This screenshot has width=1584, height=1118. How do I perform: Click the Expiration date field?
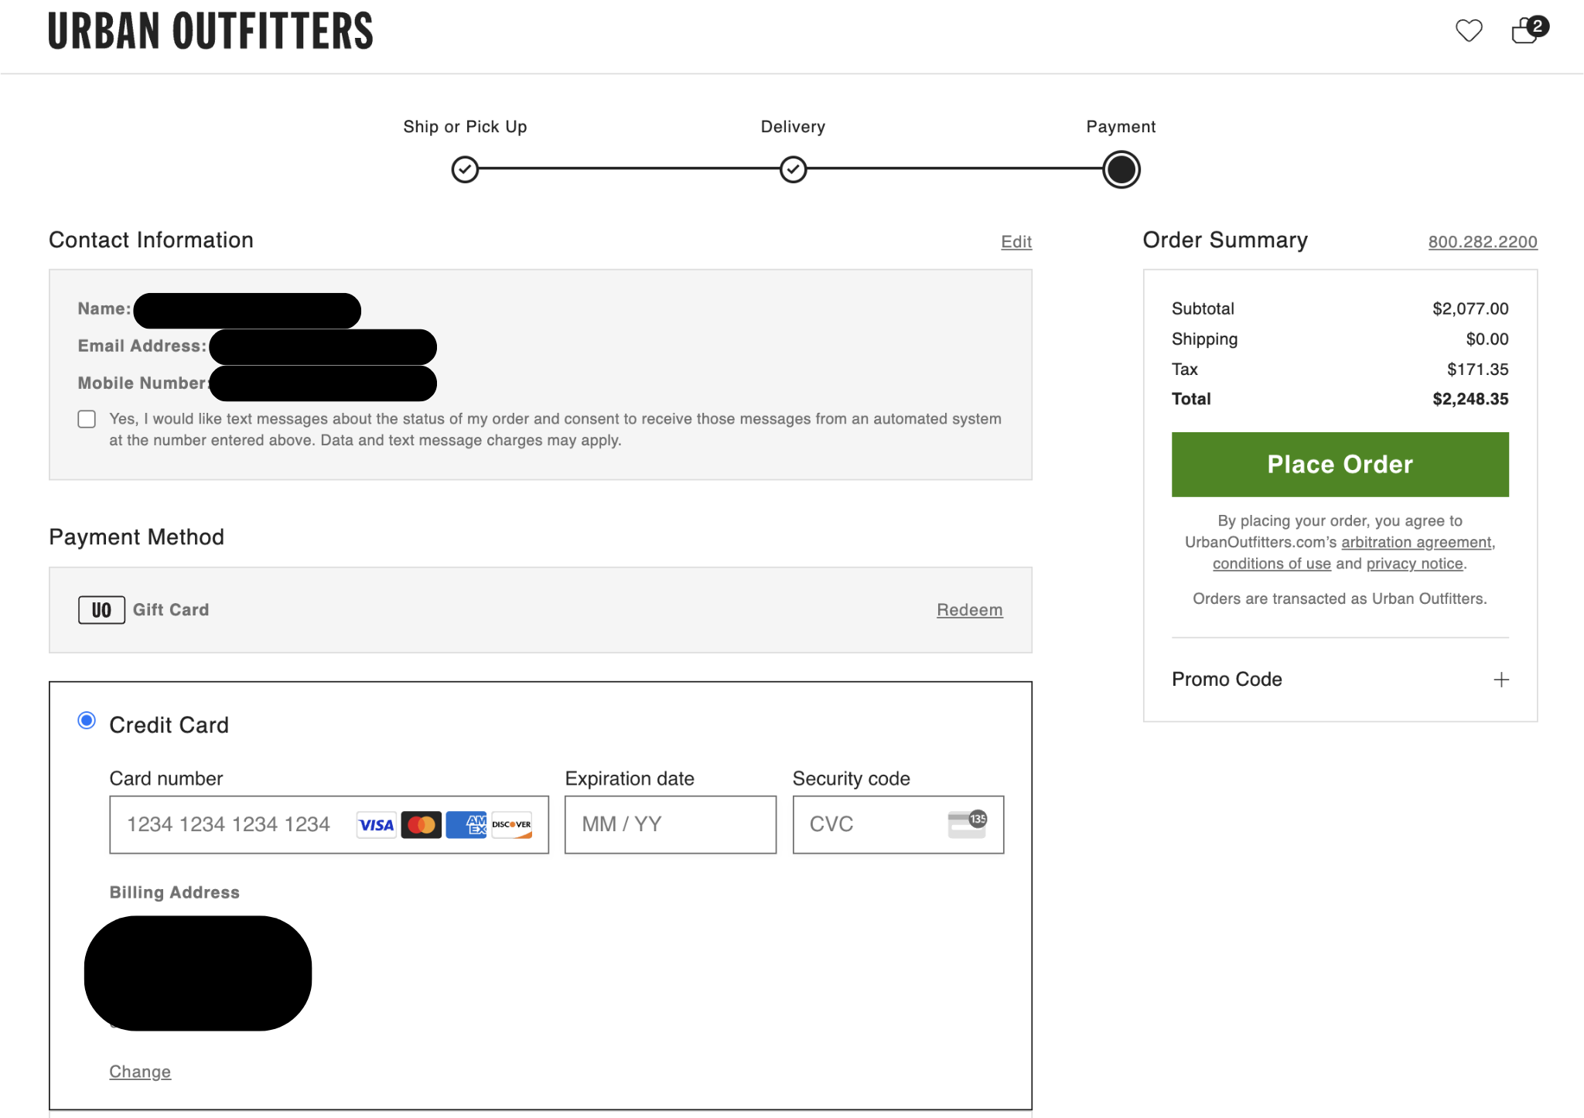670,825
